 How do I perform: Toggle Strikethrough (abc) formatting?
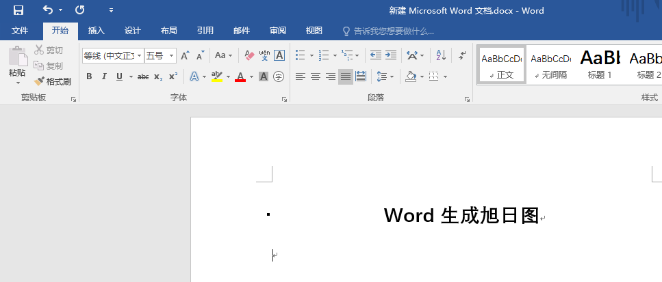click(142, 76)
